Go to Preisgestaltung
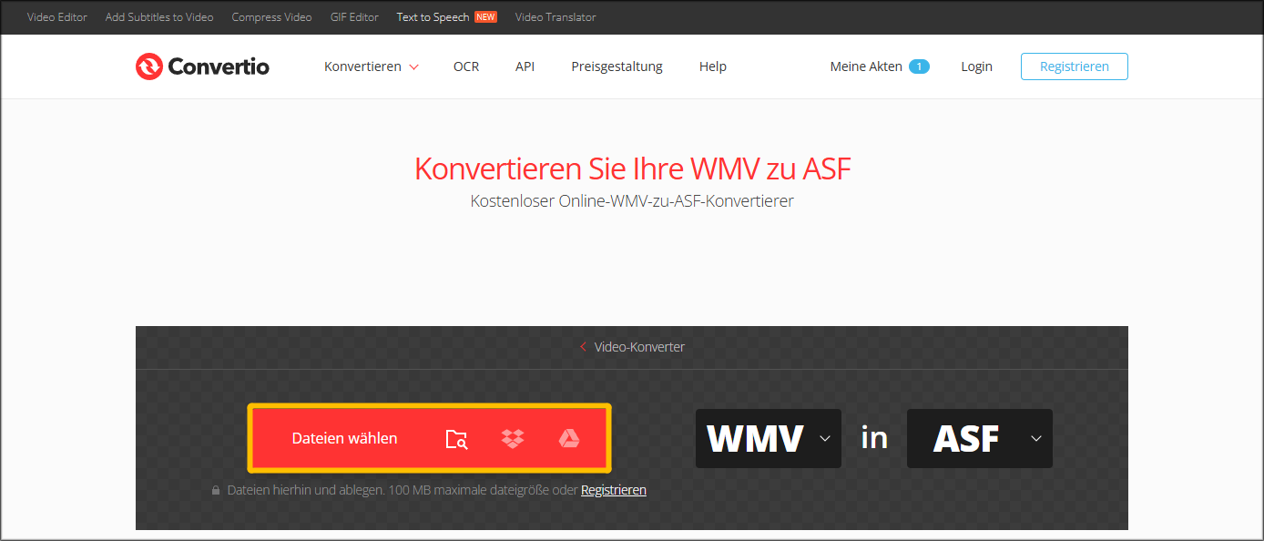The width and height of the screenshot is (1264, 541). click(x=617, y=66)
